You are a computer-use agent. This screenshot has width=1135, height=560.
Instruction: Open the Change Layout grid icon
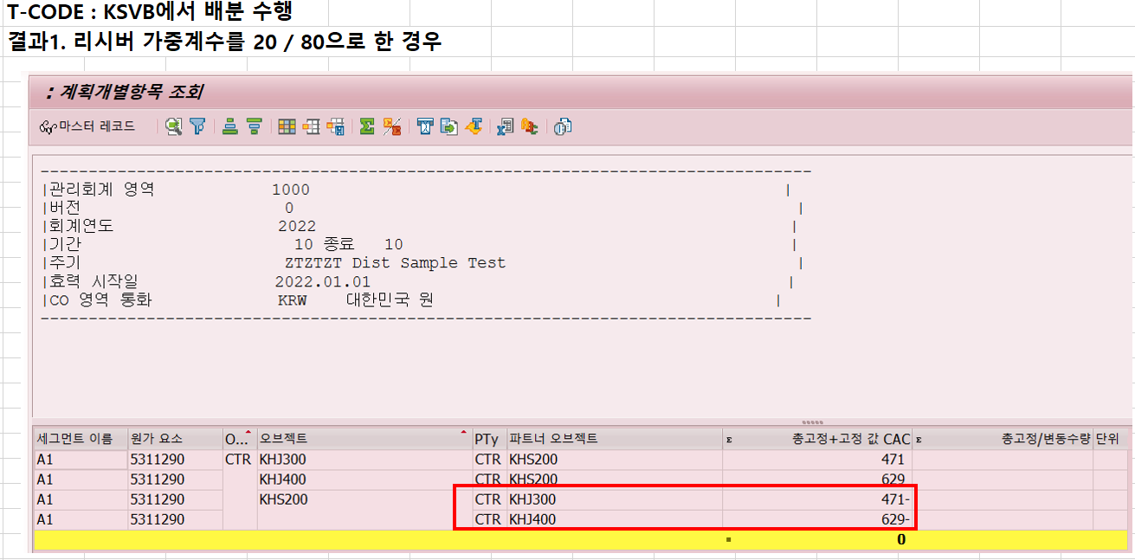coord(287,126)
